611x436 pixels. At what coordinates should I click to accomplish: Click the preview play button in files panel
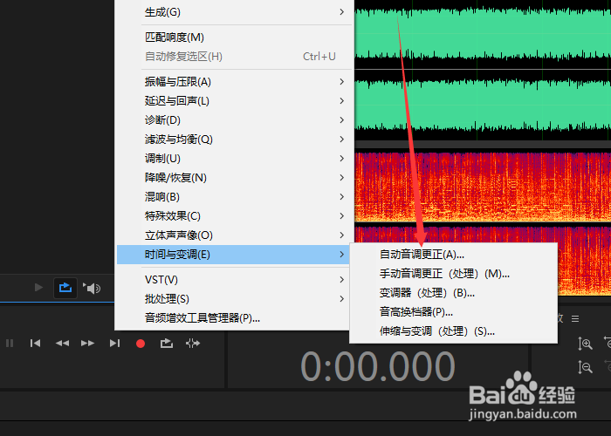pyautogui.click(x=38, y=288)
